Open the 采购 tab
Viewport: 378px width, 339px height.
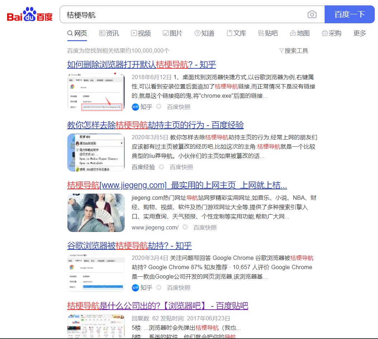[331, 33]
